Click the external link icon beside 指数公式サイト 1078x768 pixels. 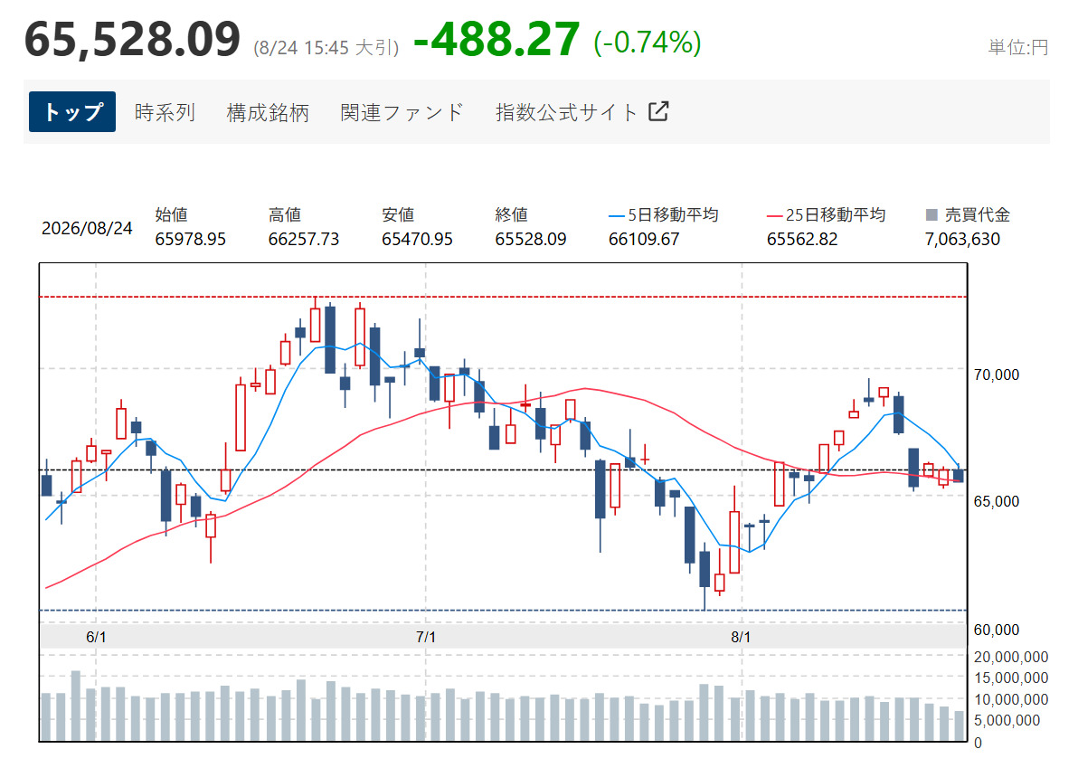tap(658, 111)
